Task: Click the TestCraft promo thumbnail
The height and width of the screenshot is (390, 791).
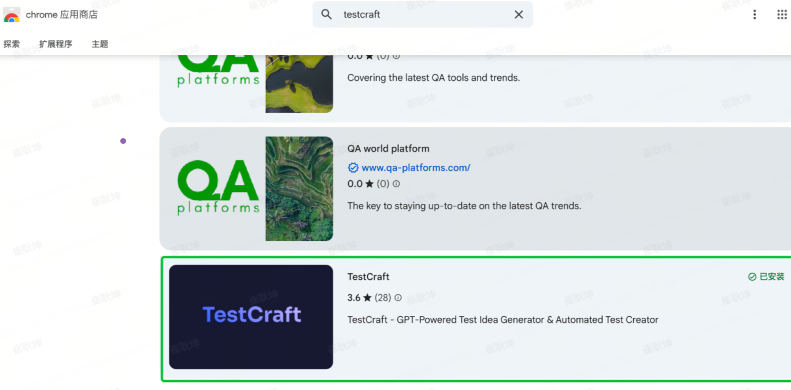Action: coord(250,317)
